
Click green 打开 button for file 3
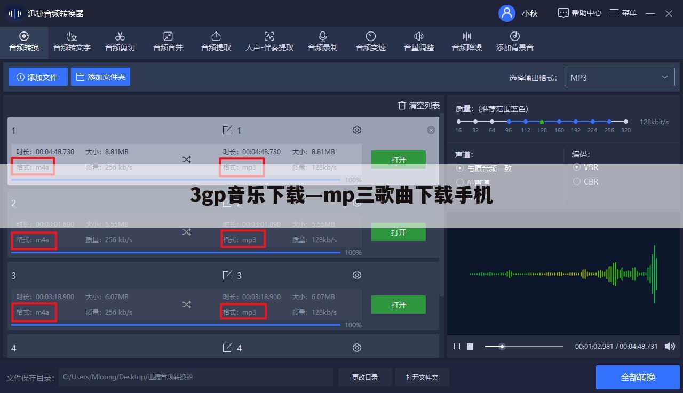pyautogui.click(x=399, y=304)
